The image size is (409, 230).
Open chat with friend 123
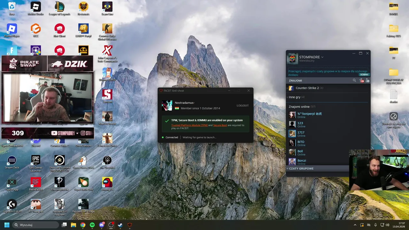328,124
